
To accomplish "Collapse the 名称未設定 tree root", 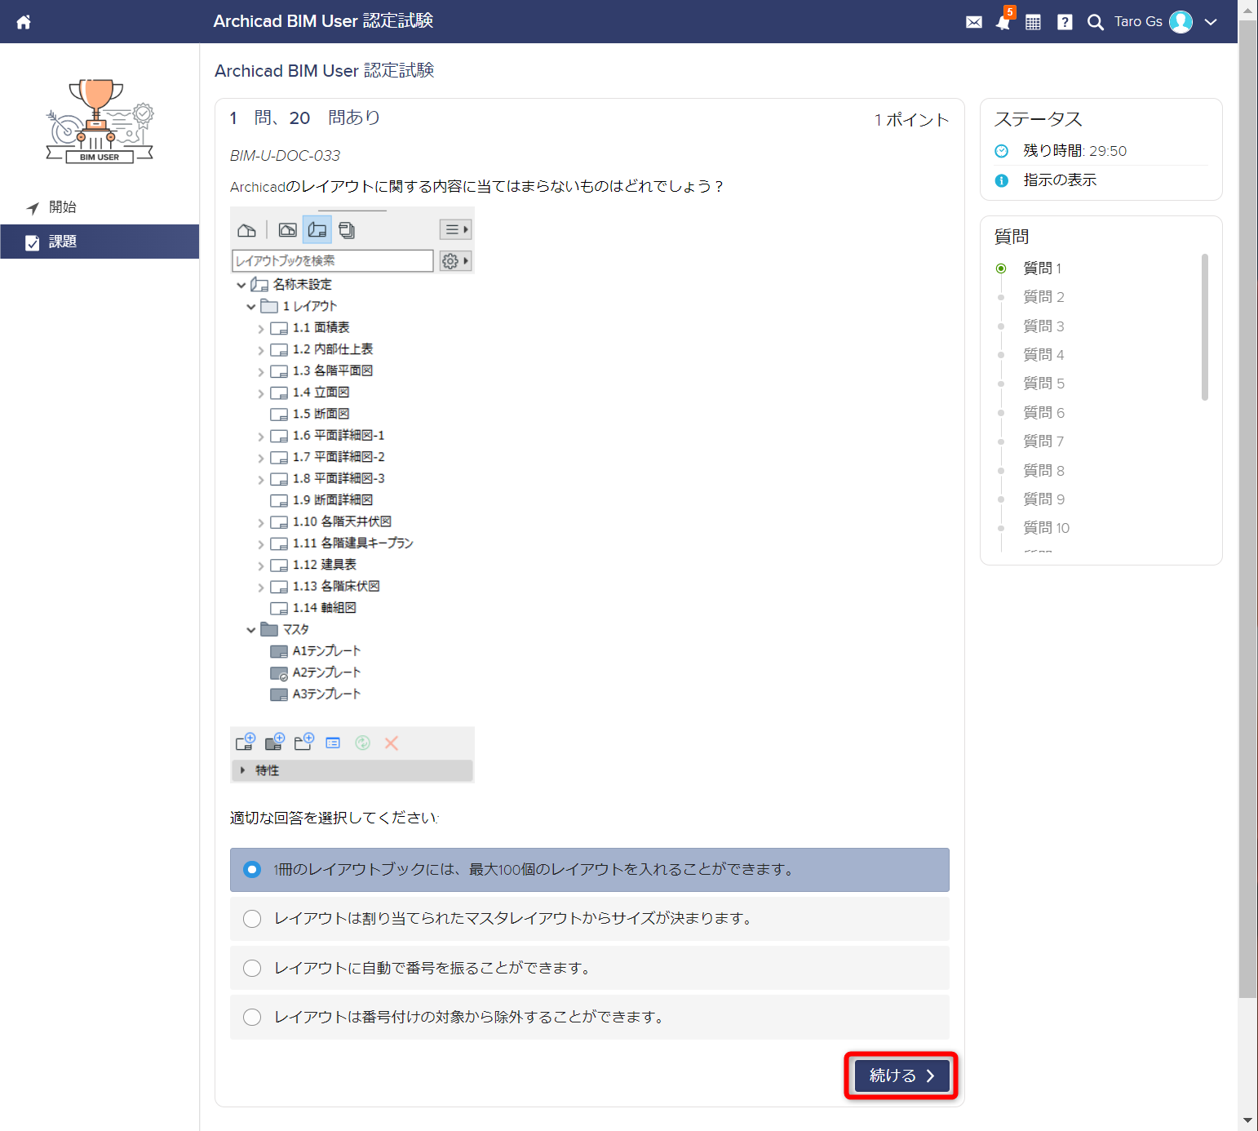I will coord(241,285).
